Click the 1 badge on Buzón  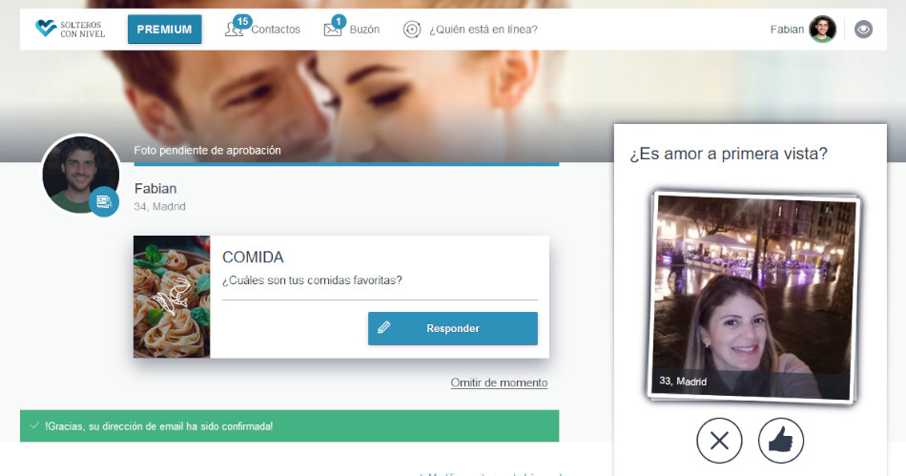(x=338, y=22)
